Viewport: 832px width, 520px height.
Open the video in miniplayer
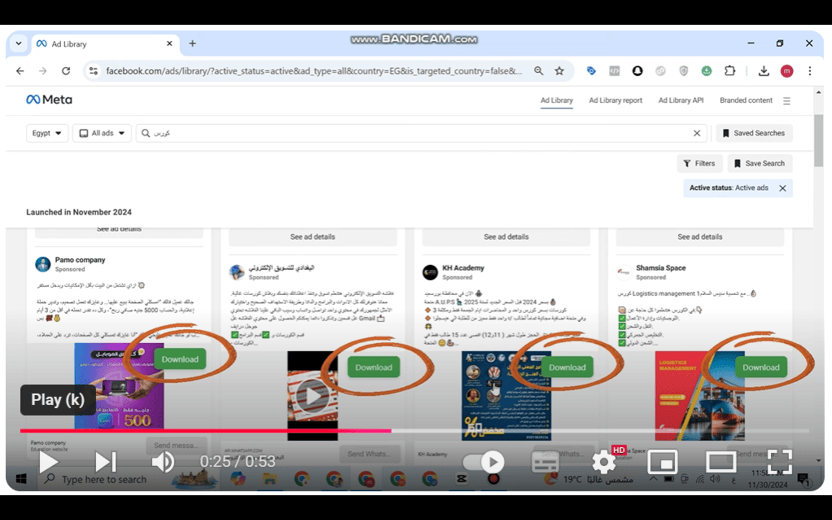pos(664,461)
